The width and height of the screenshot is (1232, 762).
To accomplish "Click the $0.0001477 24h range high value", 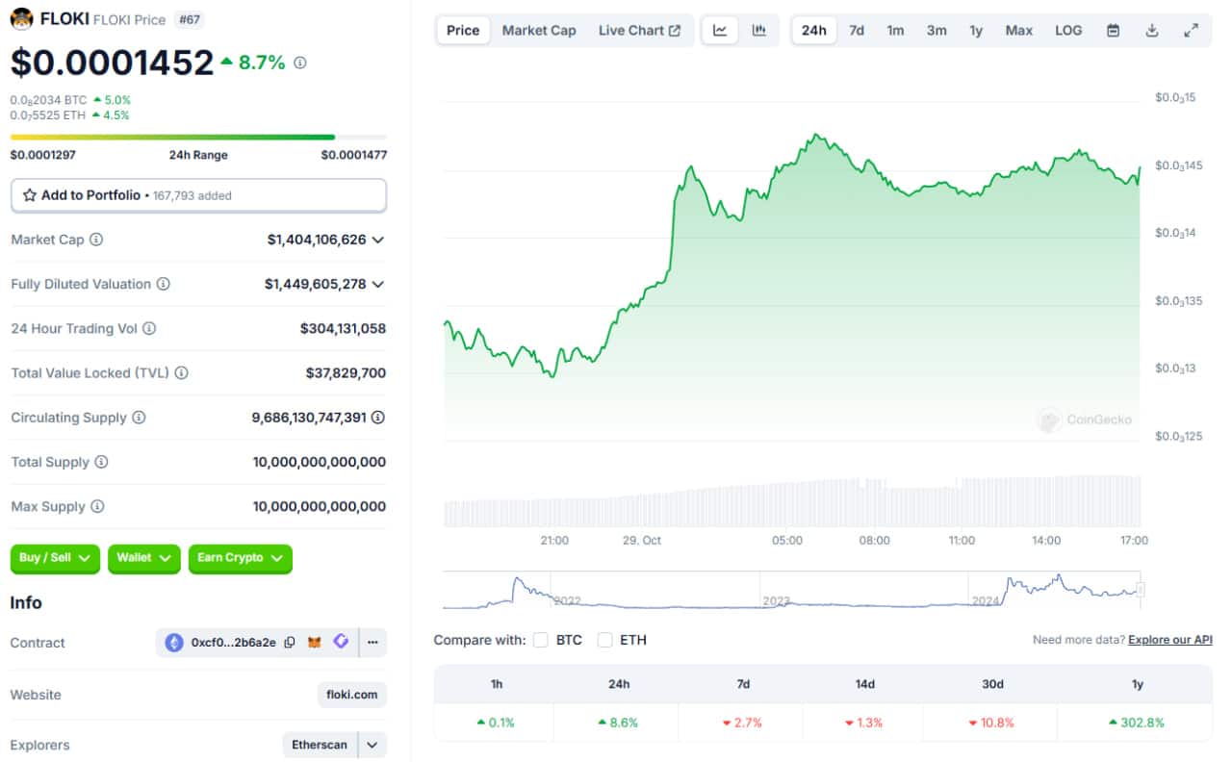I will tap(354, 155).
